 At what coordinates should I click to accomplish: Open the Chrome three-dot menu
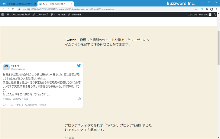click(216, 9)
